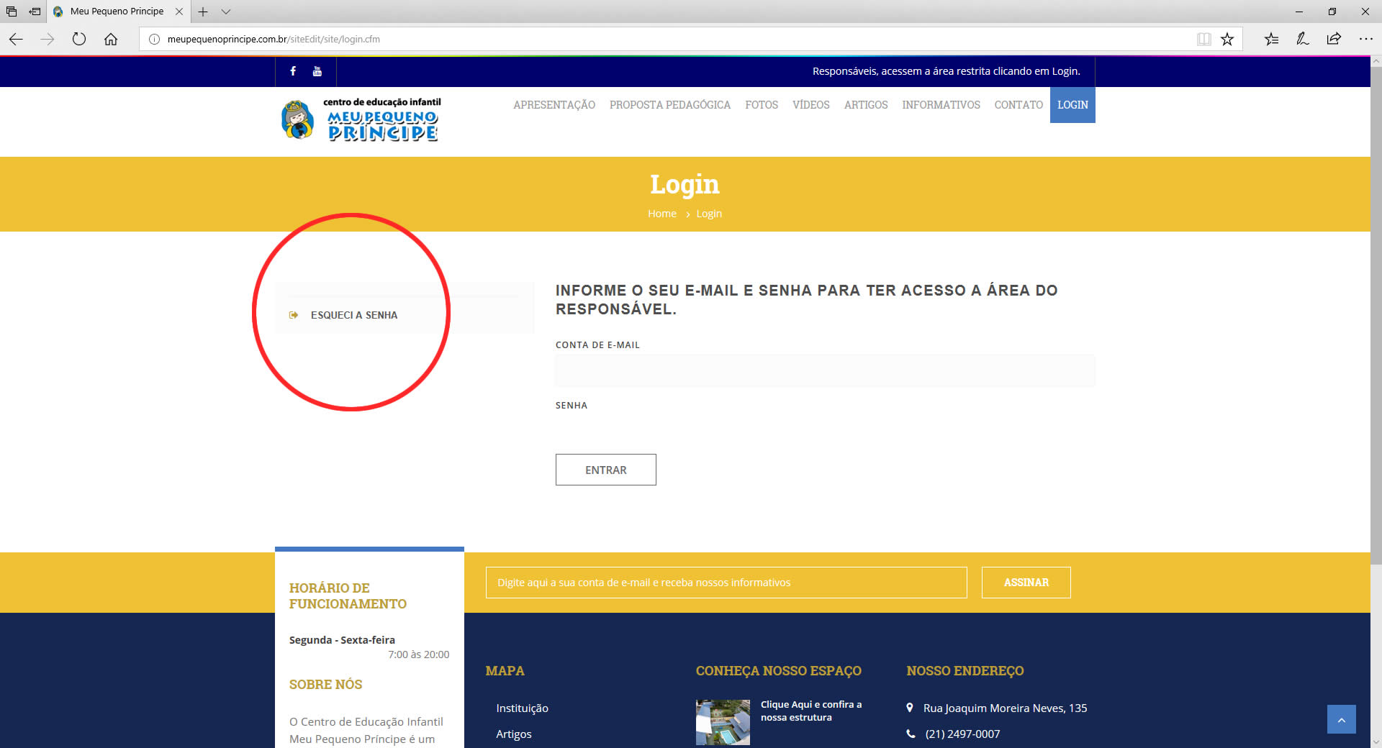Go to the Fotos page

762,105
